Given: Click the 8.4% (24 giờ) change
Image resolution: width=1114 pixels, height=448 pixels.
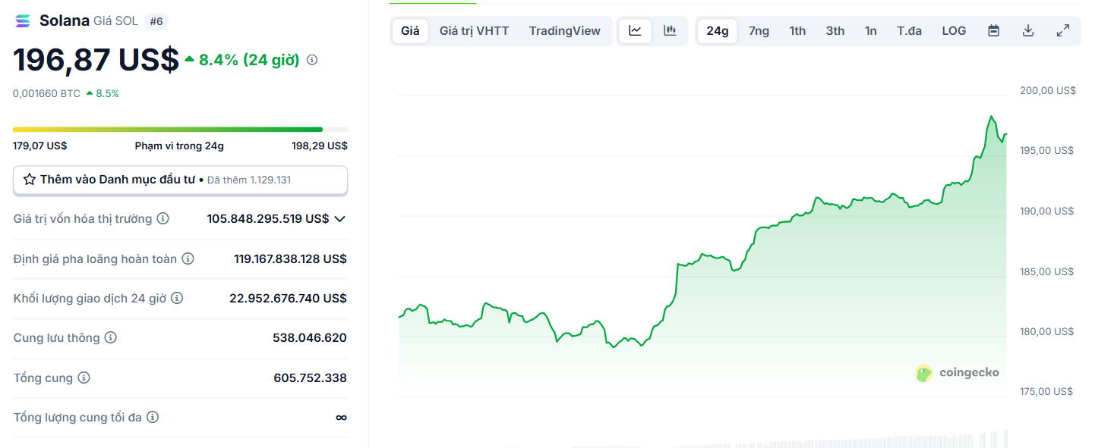Looking at the screenshot, I should click(x=242, y=60).
